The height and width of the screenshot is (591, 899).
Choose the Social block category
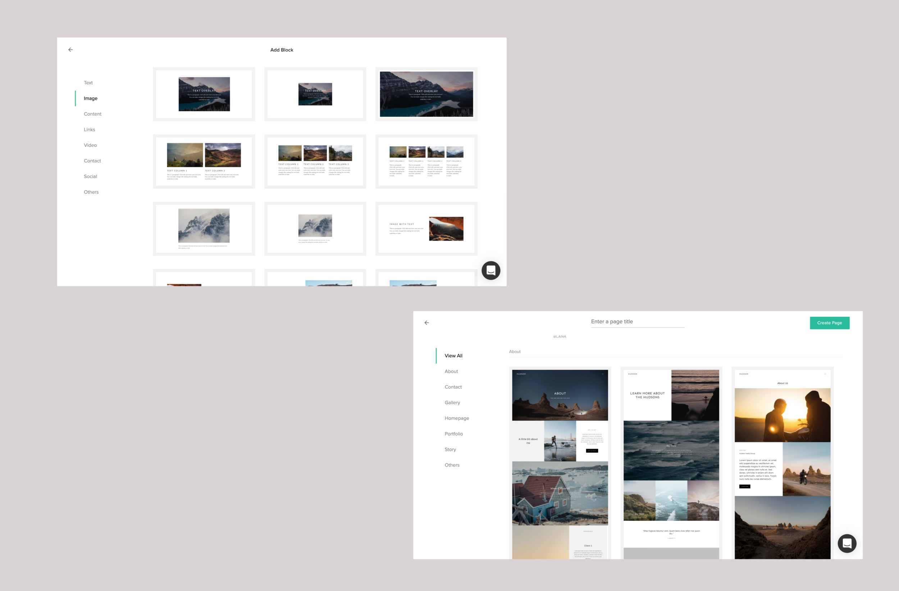tap(90, 176)
